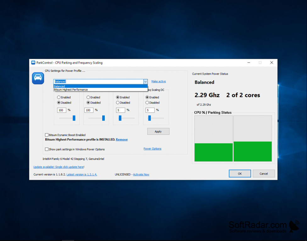Choose Bitsum Highest Performance from the list
307x241 pixels.
coord(100,90)
